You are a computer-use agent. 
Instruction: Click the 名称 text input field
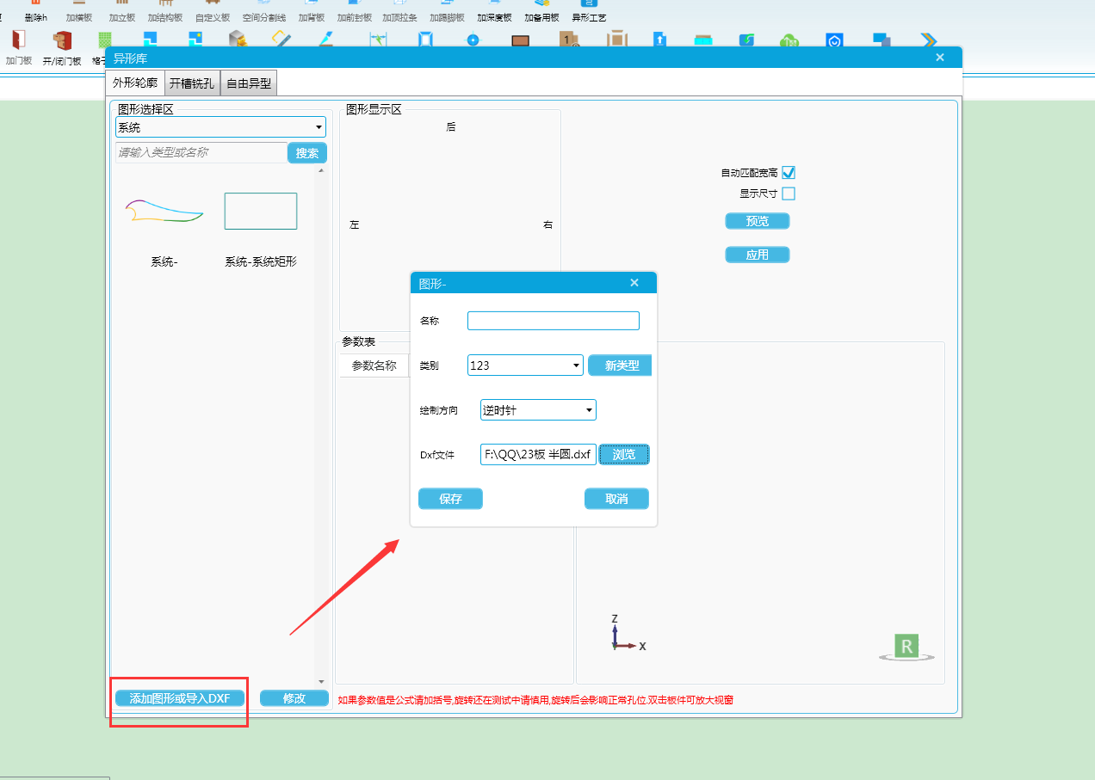point(553,321)
